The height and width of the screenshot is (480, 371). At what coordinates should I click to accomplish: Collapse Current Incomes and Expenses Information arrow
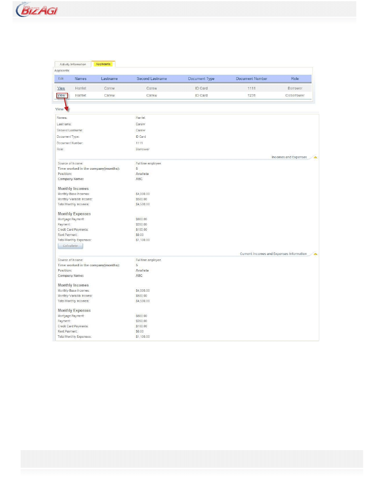pos(315,254)
